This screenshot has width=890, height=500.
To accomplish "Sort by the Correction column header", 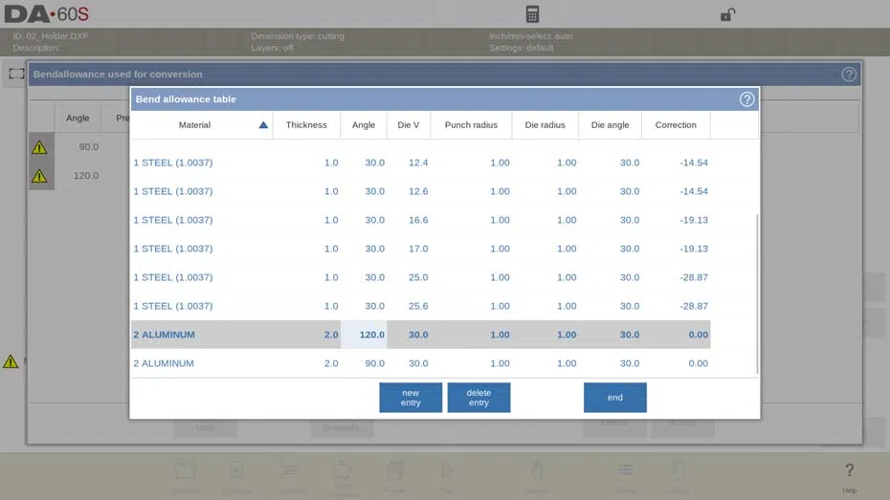I will click(676, 124).
